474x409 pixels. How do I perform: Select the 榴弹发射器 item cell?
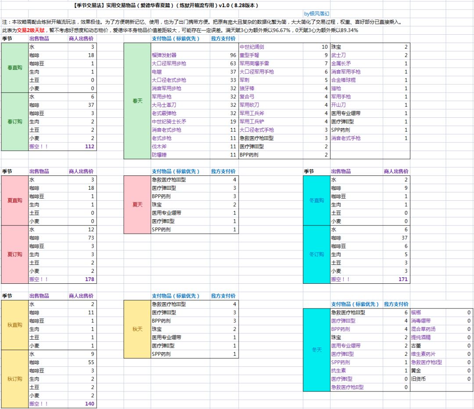coord(180,55)
